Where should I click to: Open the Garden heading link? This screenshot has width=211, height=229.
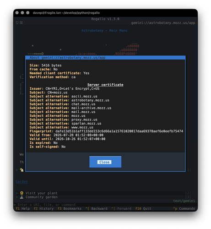(22, 181)
